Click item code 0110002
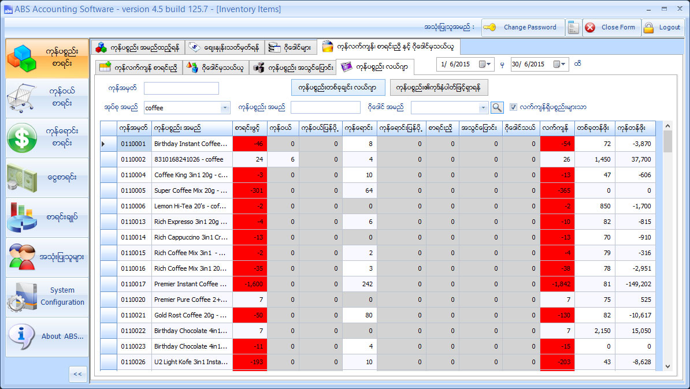The height and width of the screenshot is (389, 690). click(x=135, y=159)
